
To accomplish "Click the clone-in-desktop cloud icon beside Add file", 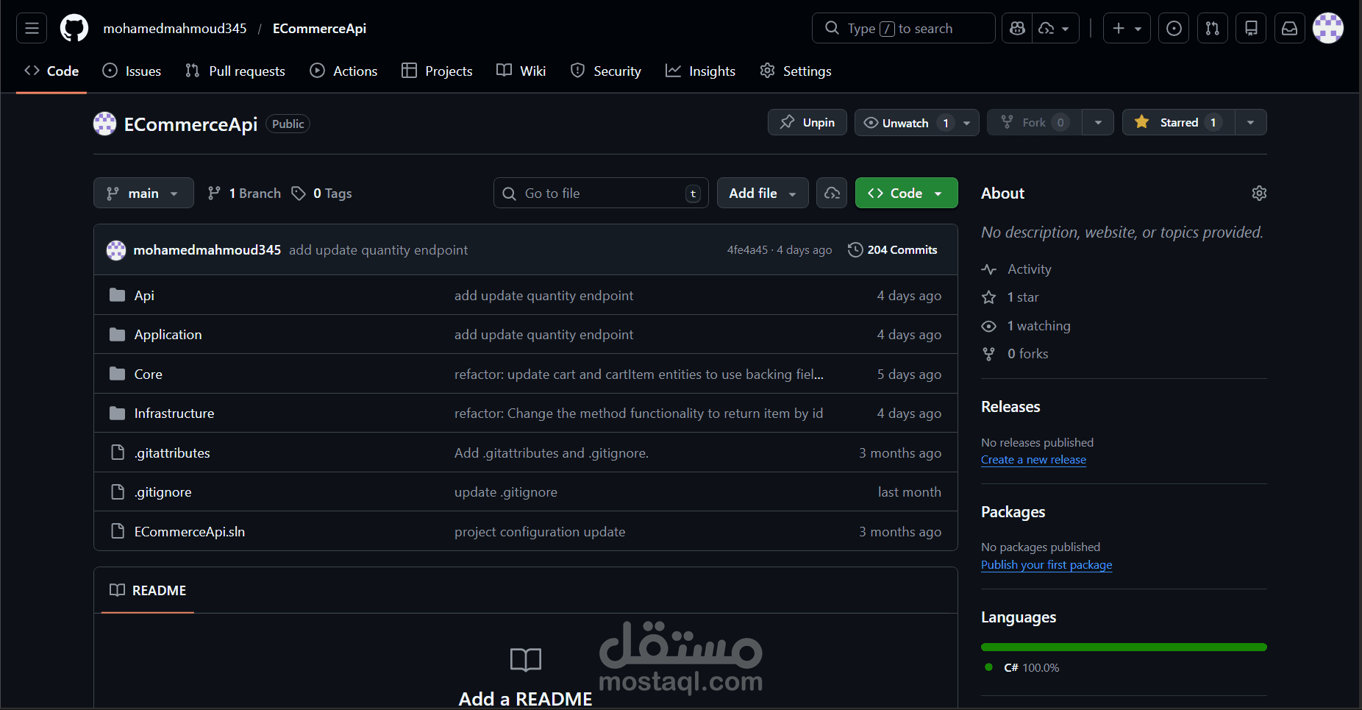I will coord(831,193).
